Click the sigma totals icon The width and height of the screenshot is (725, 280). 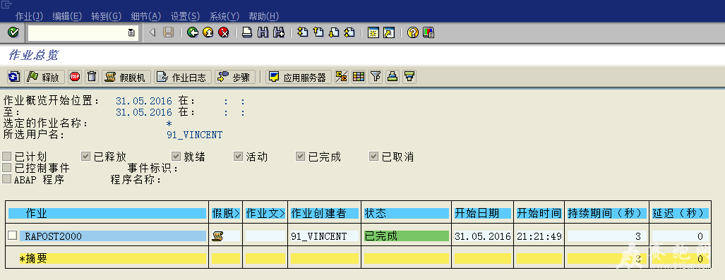point(342,77)
